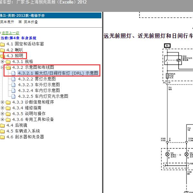Expand the 4.3.6 专用工具和设备 node
193x193 pixels.
[x=2, y=119]
